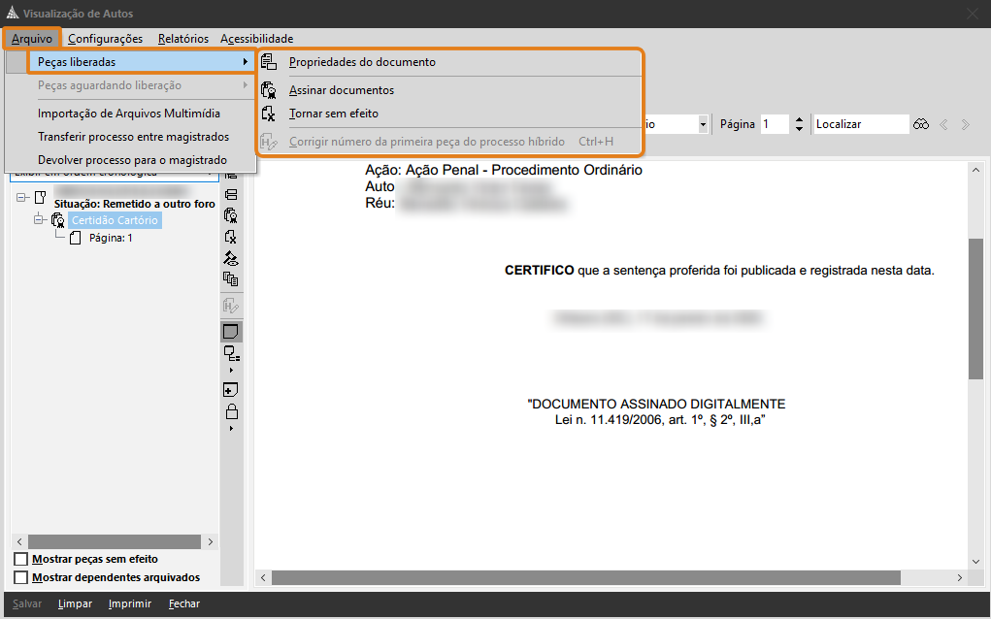Click the seal icon beside Certidão Cartório

58,220
